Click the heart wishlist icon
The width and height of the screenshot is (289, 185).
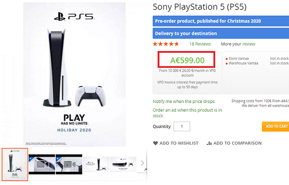tap(156, 143)
